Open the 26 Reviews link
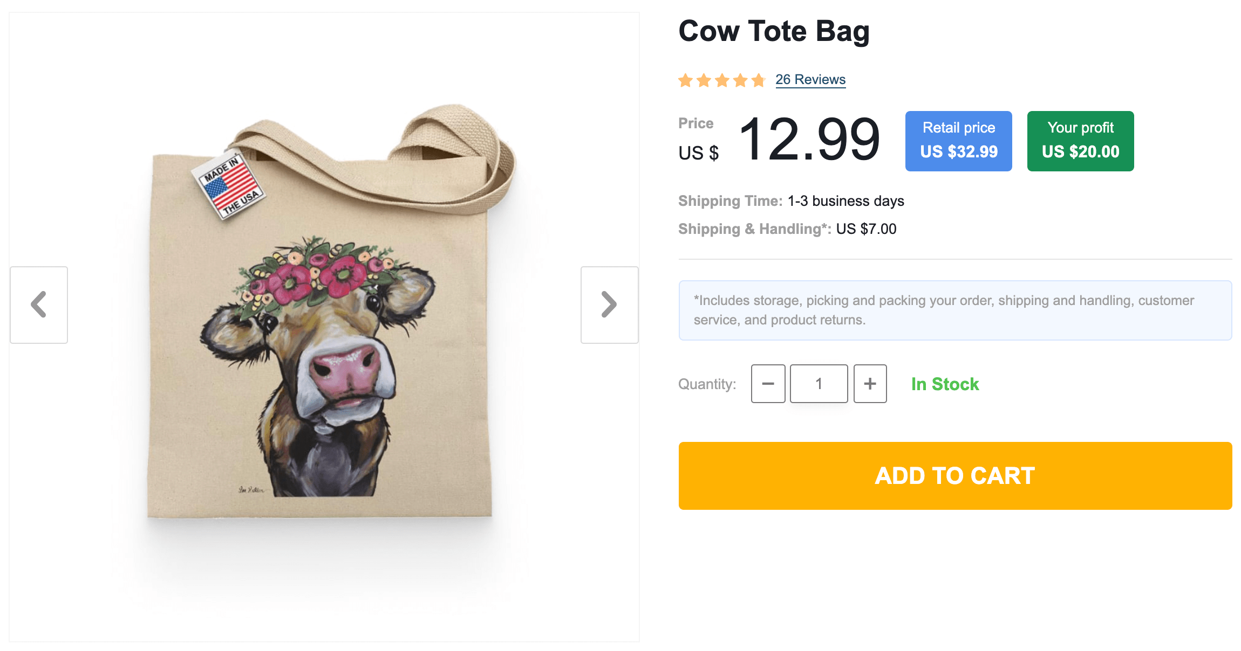This screenshot has width=1241, height=651. click(810, 80)
